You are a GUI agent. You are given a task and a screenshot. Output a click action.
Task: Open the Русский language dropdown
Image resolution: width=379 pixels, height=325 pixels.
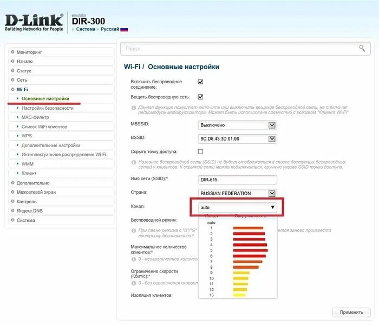click(110, 29)
